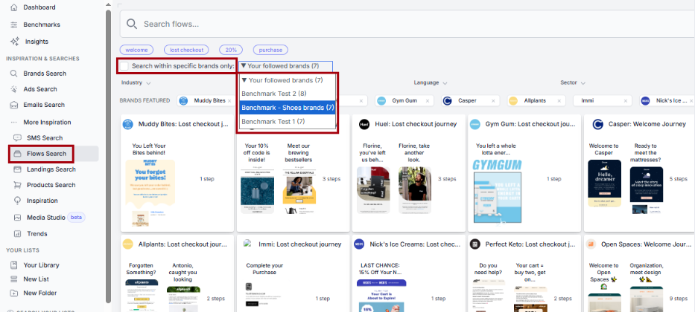Apply the 20% tag filter
This screenshot has width=695, height=312.
(x=231, y=50)
